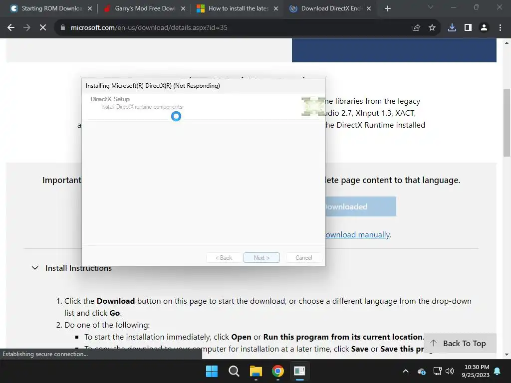Switch to Starting ROM Download tab
Screen dimensions: 511x383
click(x=52, y=8)
